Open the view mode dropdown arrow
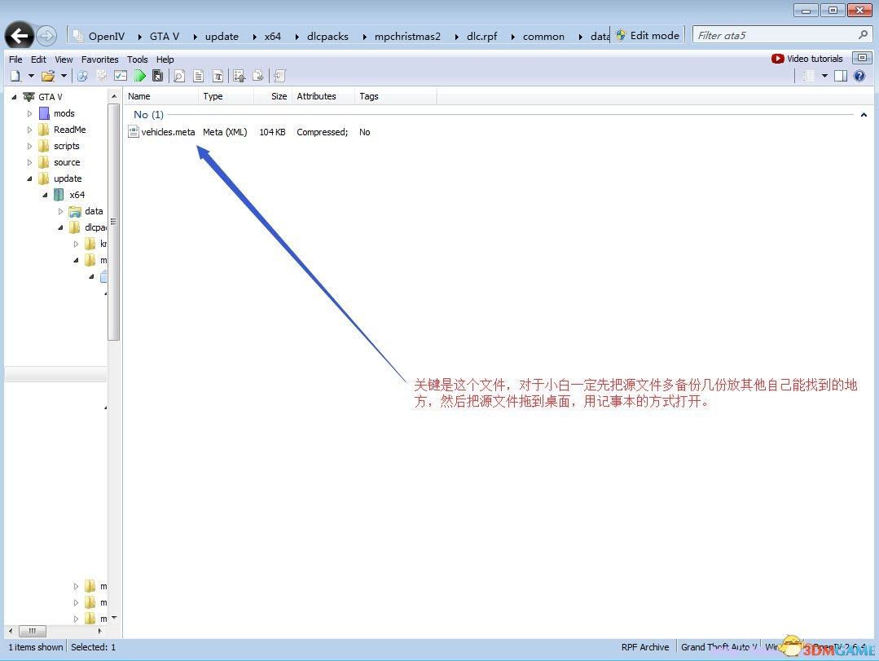879x661 pixels. tap(824, 76)
